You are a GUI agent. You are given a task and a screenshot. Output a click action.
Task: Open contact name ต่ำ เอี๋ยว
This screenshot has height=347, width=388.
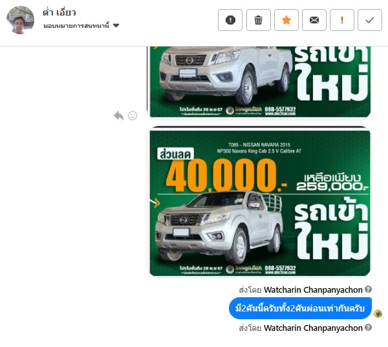59,12
